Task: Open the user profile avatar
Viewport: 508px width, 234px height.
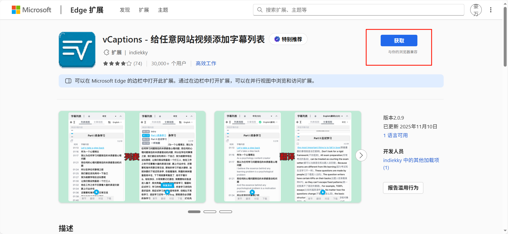Action: tap(476, 10)
